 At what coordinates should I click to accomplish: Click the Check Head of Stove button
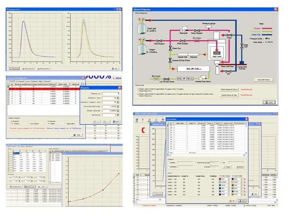(x=229, y=89)
